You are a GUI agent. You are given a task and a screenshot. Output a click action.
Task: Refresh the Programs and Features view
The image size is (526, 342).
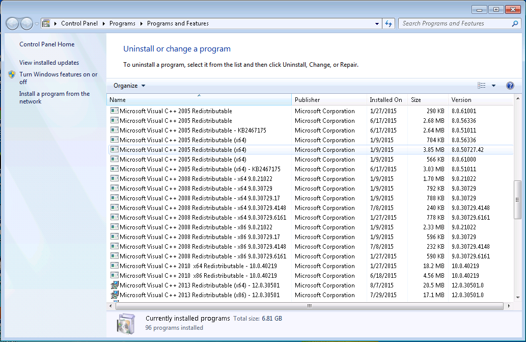pyautogui.click(x=389, y=23)
